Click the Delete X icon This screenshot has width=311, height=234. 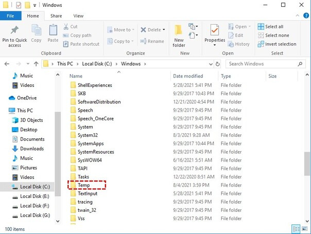point(143,30)
